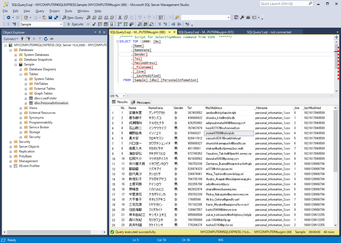Click the Parse checkmark icon
The image size is (341, 243).
(94, 24)
